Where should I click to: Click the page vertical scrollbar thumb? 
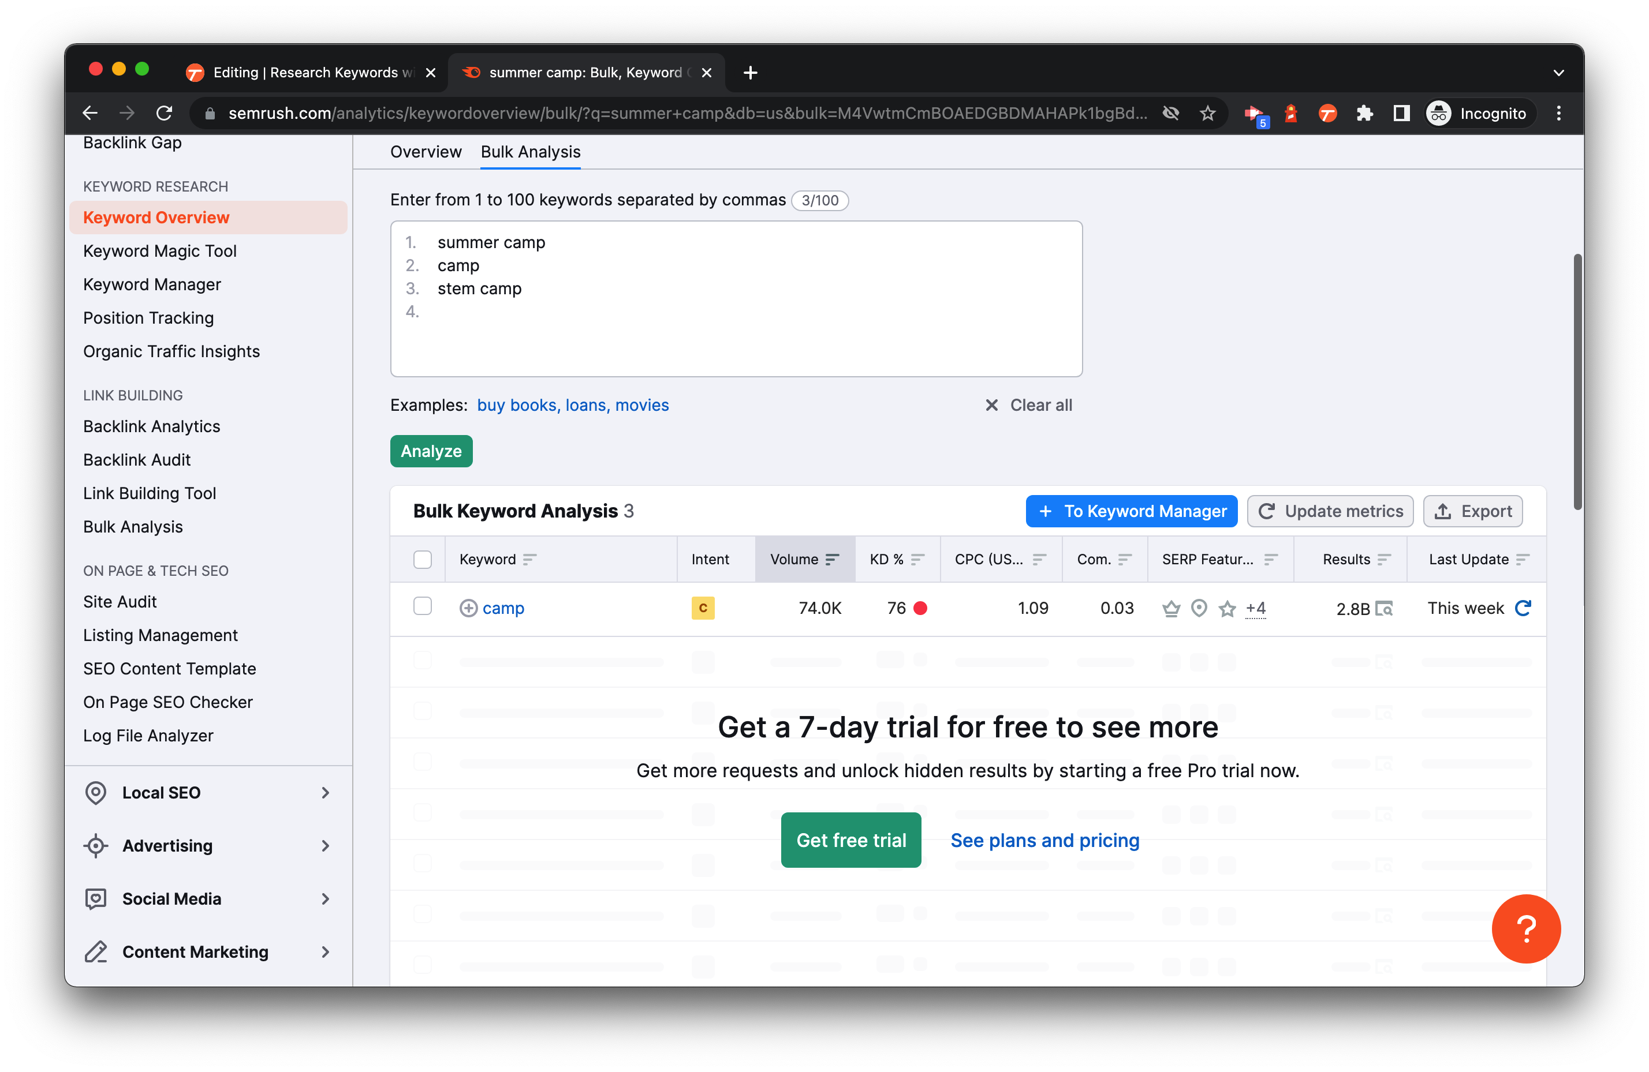[x=1577, y=381]
